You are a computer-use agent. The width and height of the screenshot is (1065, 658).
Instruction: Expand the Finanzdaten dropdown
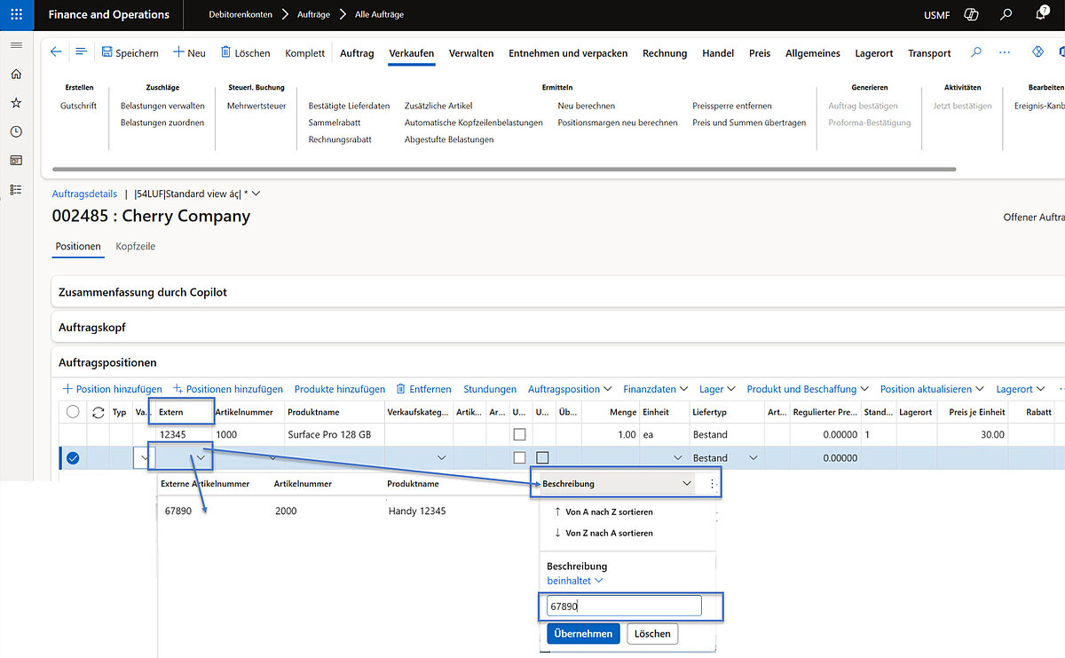(656, 389)
